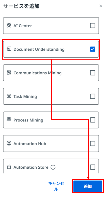Viewport: 106px width, 197px height.
Task: Enable the AI Center checkbox
Action: [x=93, y=25]
